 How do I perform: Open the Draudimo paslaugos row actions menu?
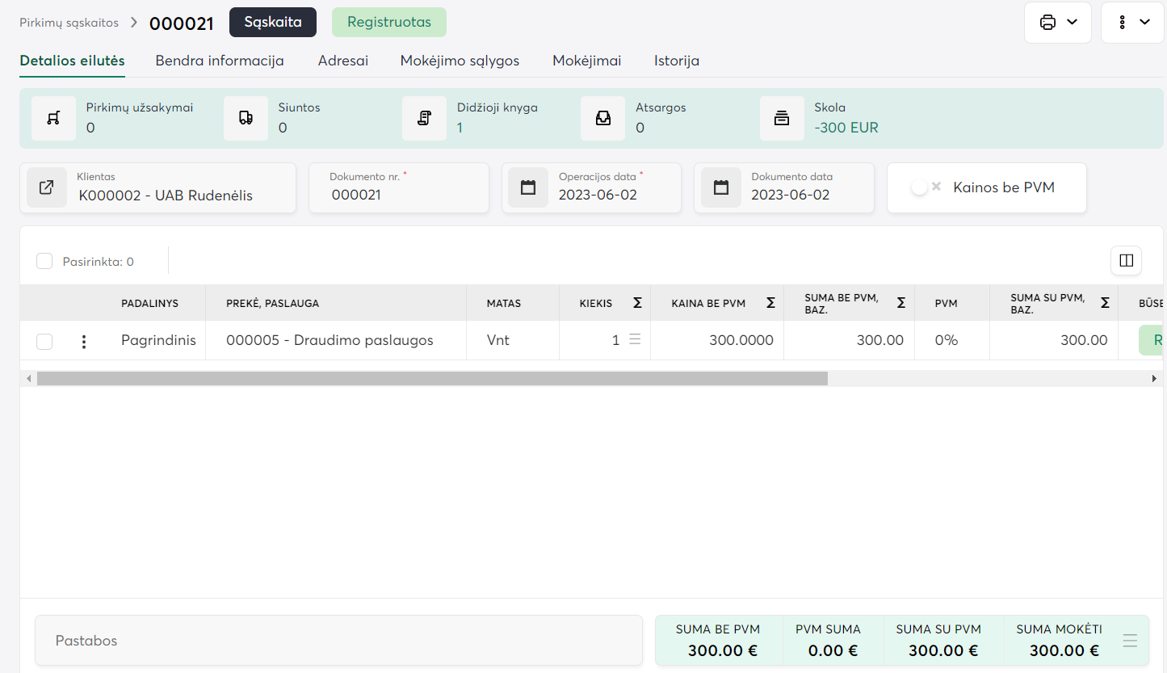(84, 342)
